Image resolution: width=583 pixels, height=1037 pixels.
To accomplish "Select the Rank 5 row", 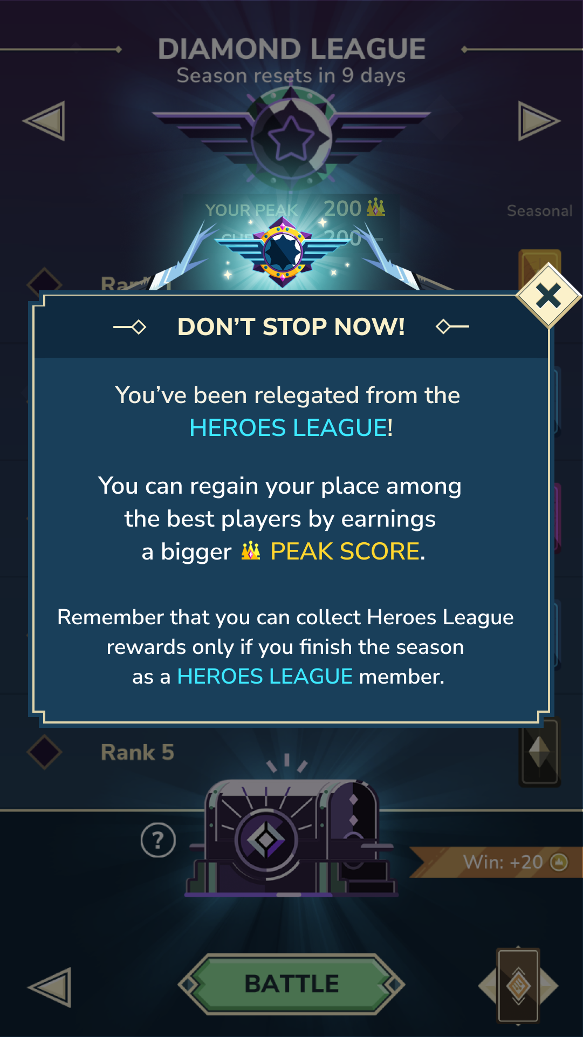I will [291, 752].
